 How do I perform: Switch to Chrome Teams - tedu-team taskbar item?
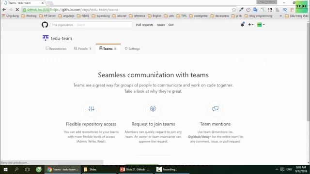coord(62,170)
